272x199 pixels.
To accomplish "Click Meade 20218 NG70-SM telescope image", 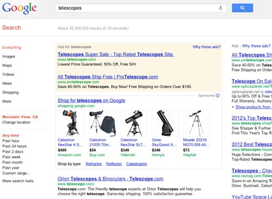I will (x=196, y=123).
